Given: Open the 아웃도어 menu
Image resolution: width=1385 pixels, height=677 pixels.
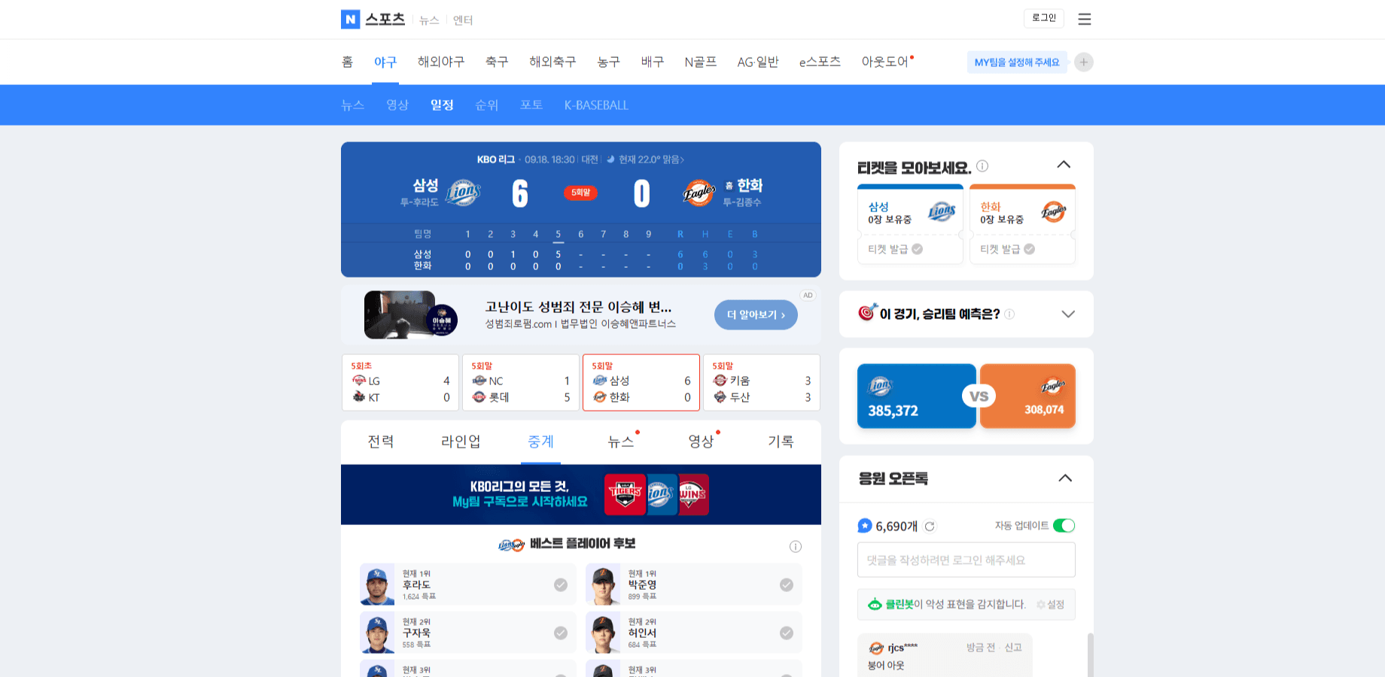Looking at the screenshot, I should [885, 62].
